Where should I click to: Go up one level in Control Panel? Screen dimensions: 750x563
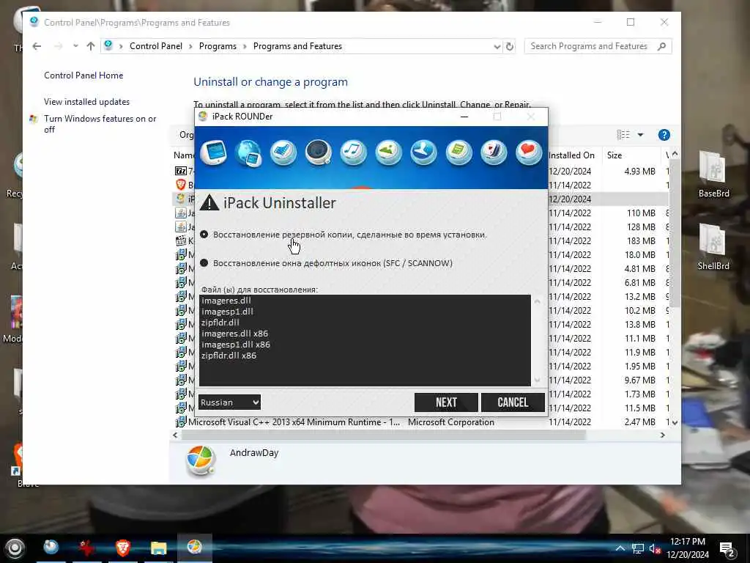[90, 46]
